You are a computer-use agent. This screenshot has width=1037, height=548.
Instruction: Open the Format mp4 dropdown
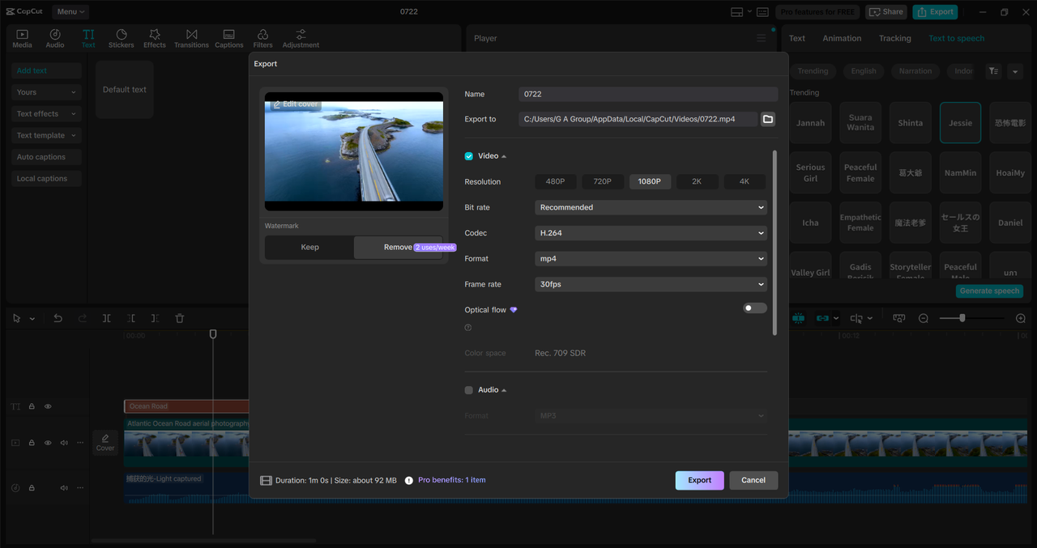pos(651,259)
